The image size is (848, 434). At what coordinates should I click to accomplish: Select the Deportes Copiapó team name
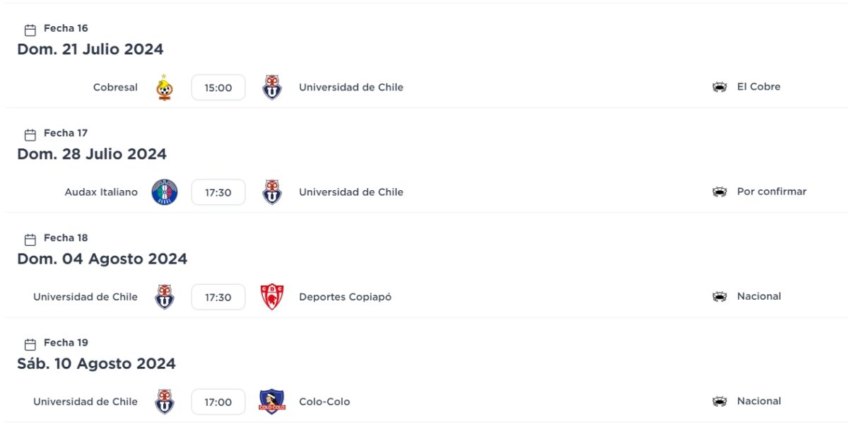345,297
